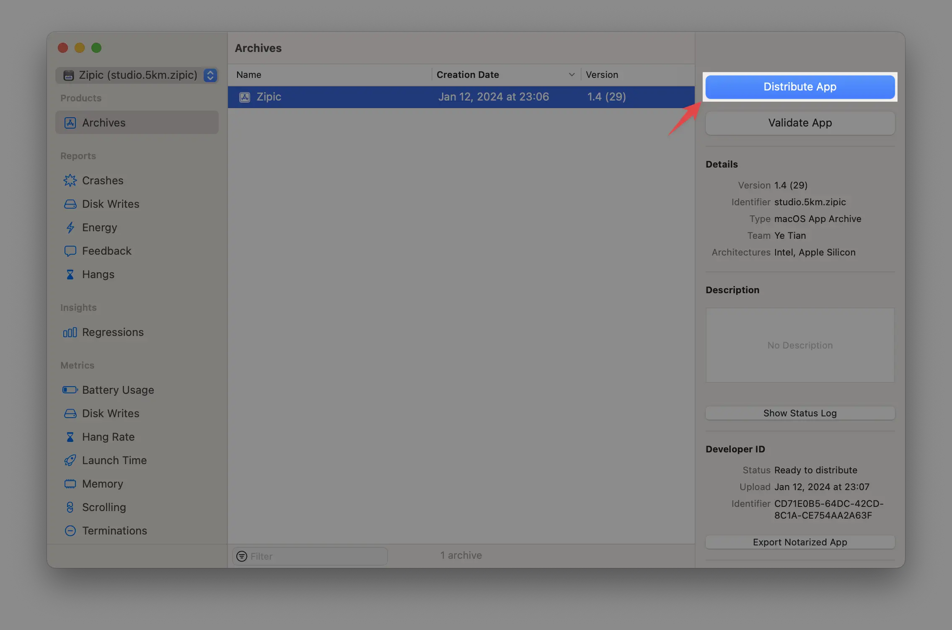Click the Launch Time rocket icon

point(70,460)
